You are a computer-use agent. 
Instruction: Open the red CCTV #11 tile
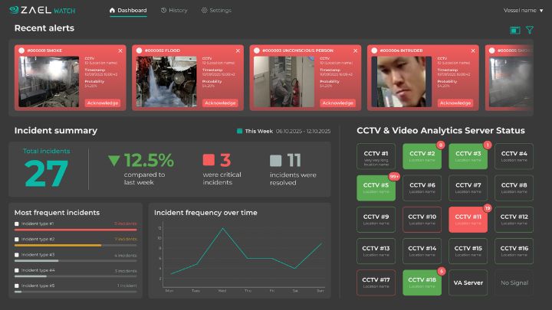click(468, 220)
